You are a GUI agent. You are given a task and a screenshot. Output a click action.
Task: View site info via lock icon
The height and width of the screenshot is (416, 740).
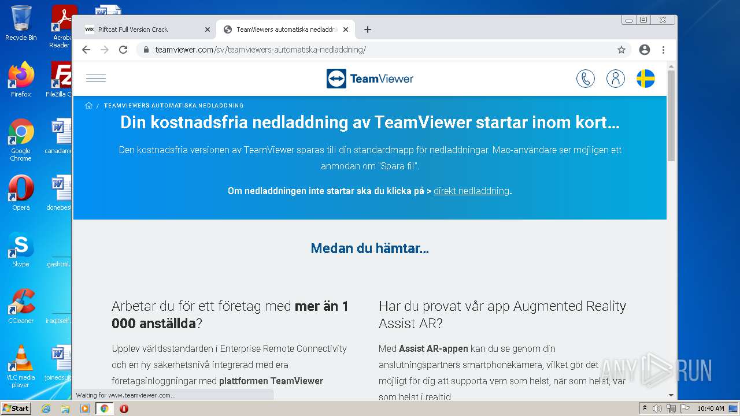[x=146, y=50]
